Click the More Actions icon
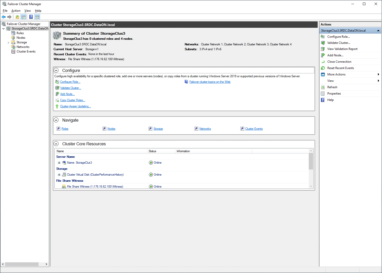 (323, 74)
